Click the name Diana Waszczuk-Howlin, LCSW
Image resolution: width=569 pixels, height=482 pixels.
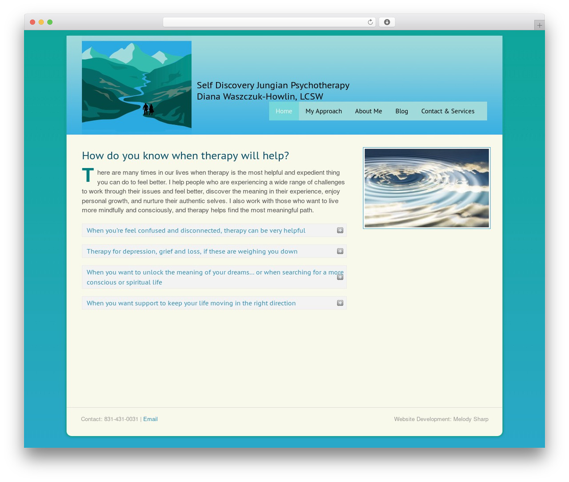(260, 96)
